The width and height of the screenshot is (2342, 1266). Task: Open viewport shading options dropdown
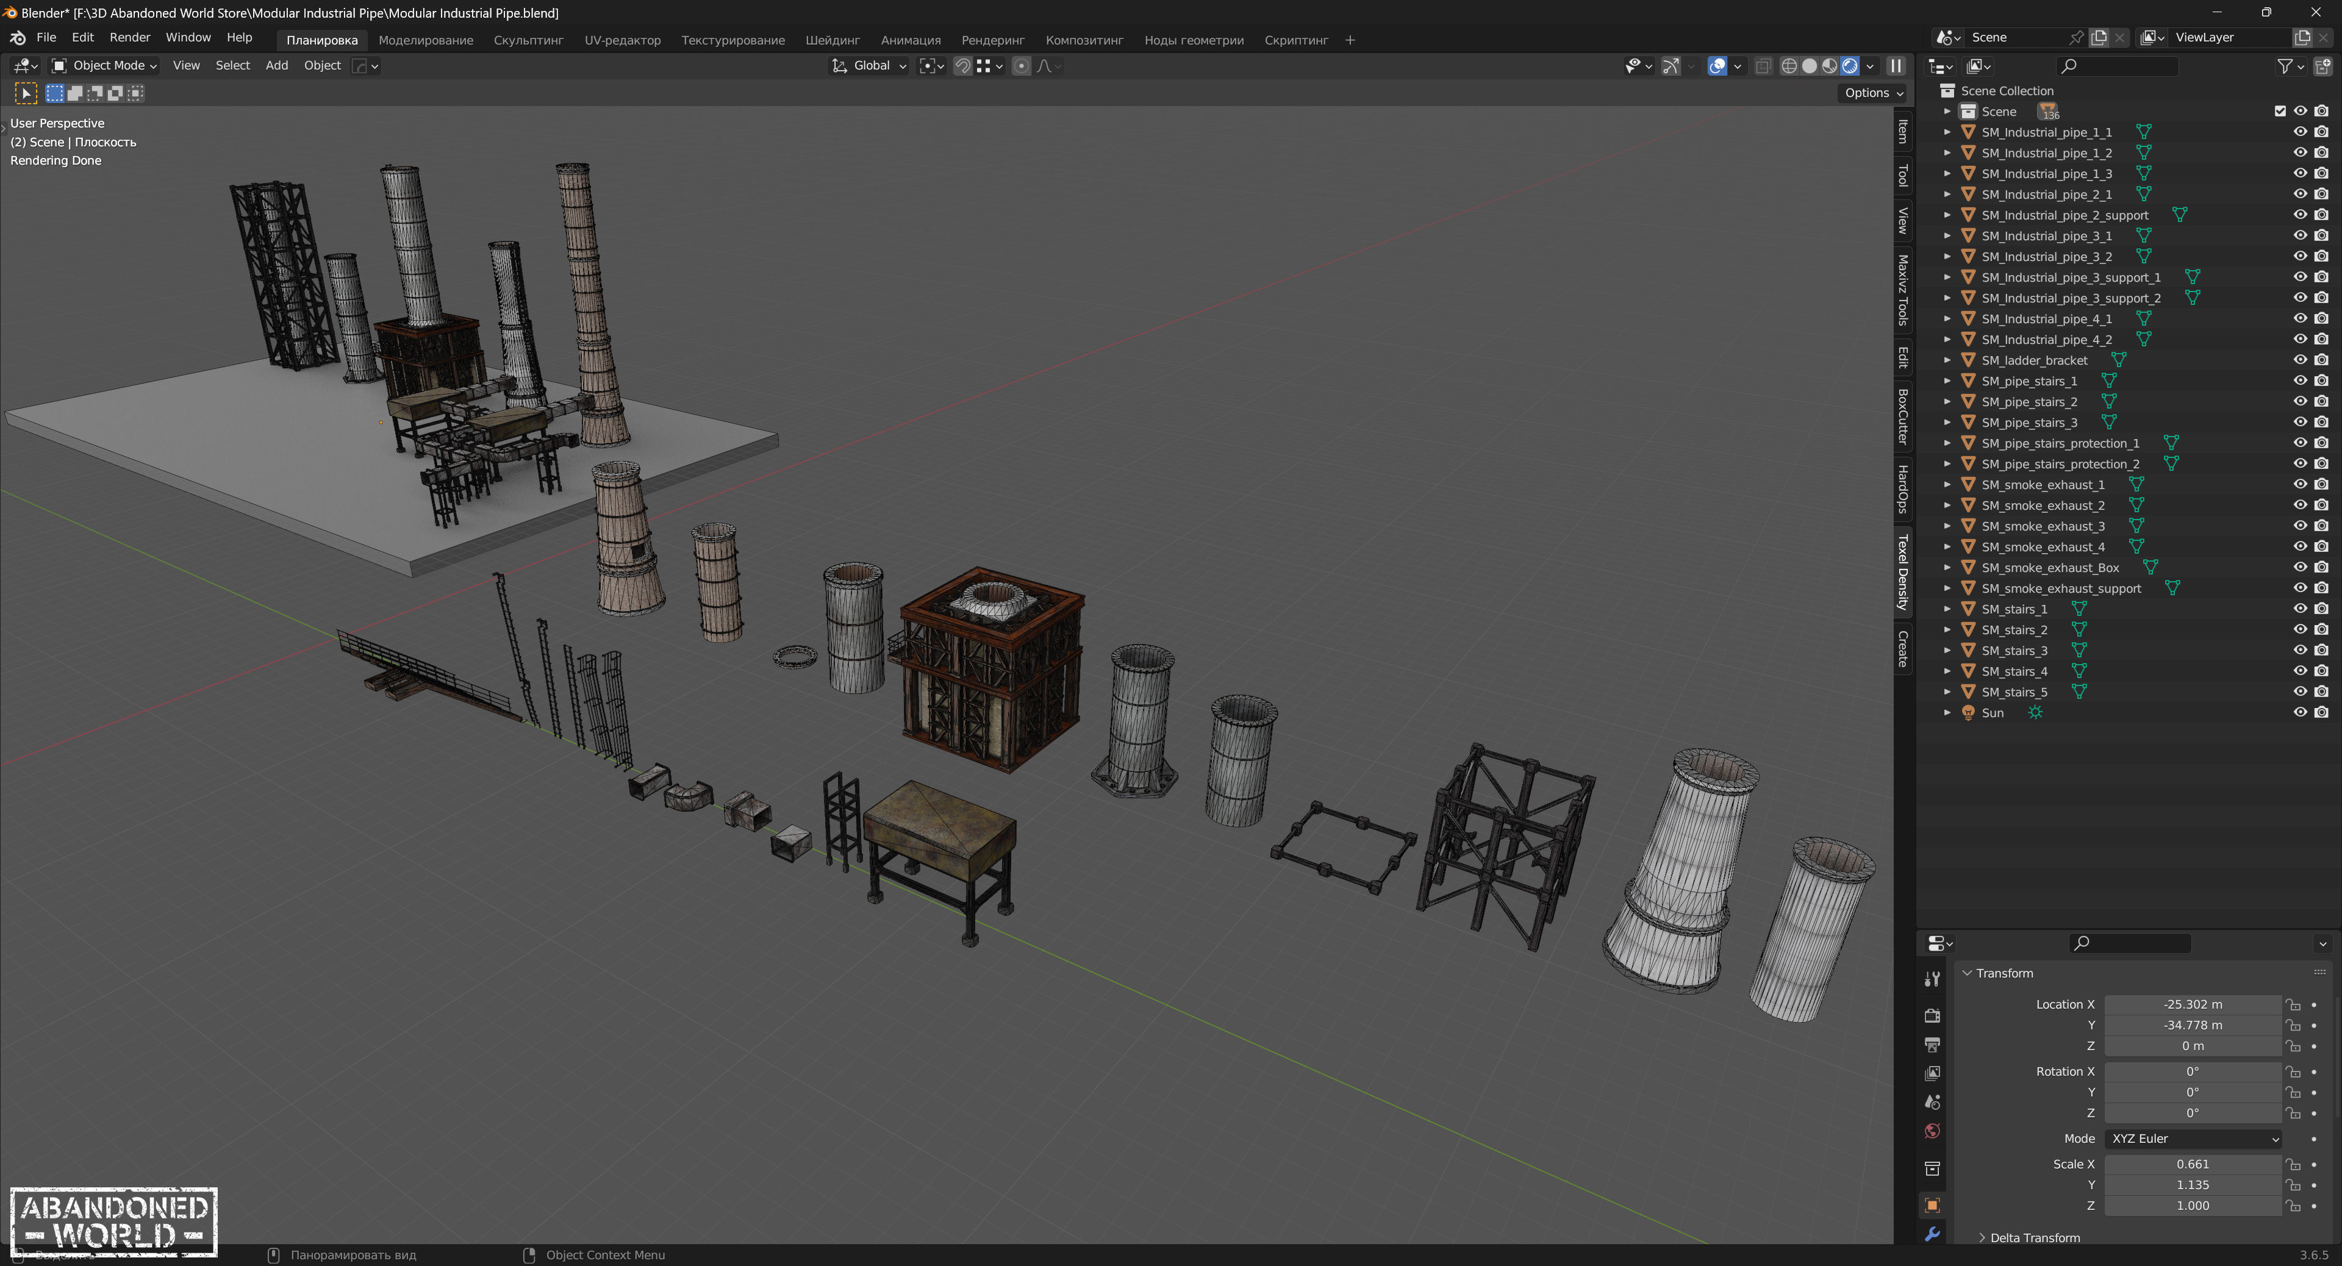[x=1870, y=65]
